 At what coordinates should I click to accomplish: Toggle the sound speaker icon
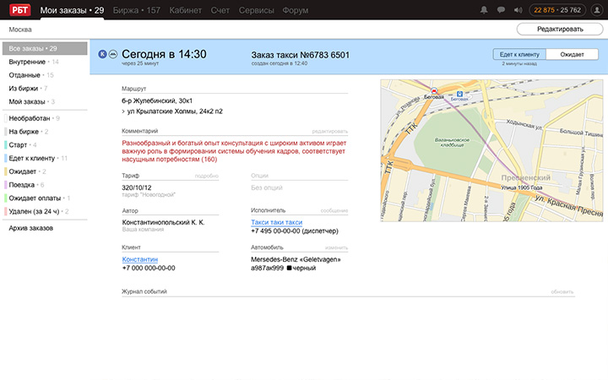point(518,10)
